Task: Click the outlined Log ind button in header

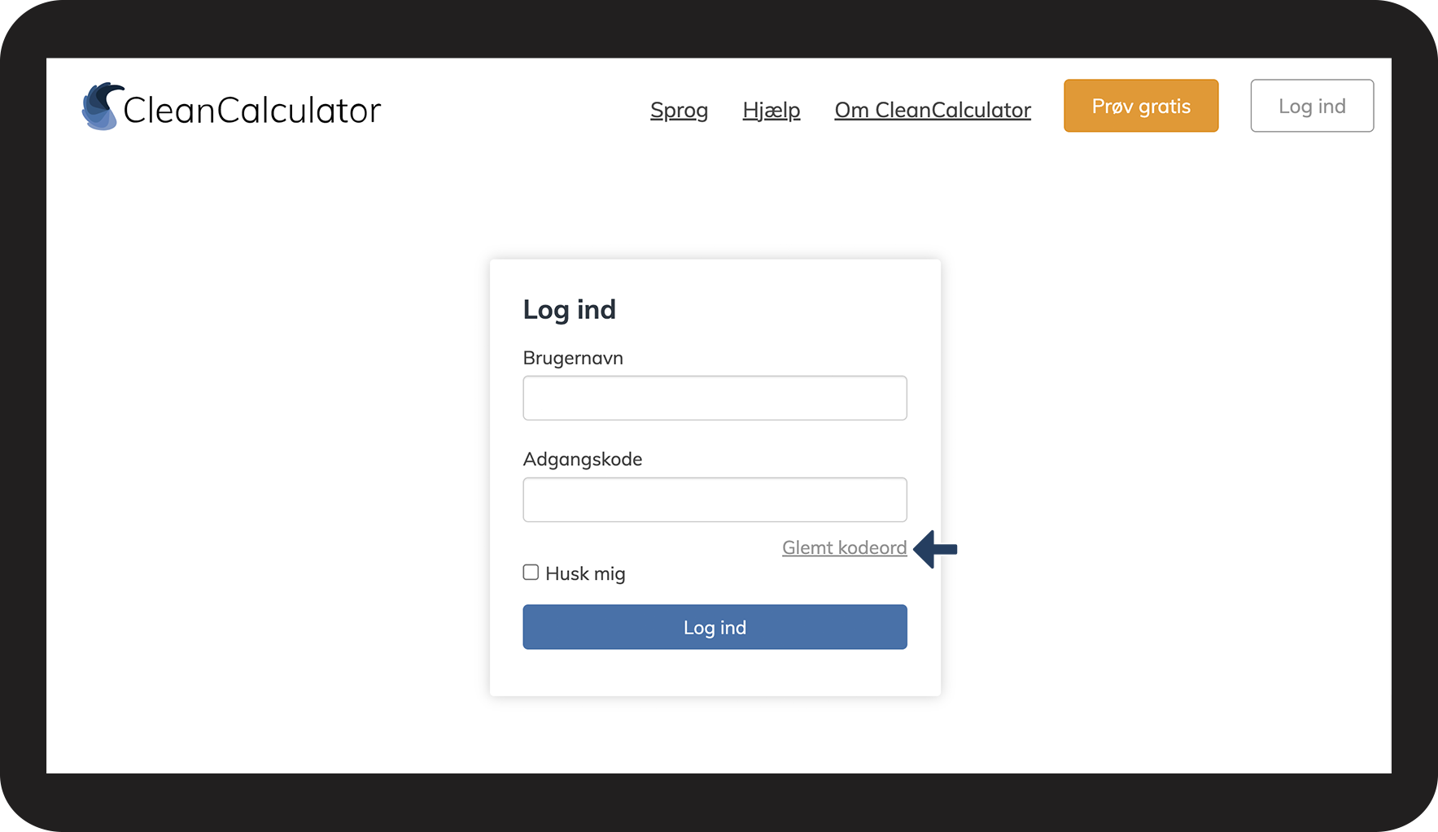Action: click(1311, 106)
